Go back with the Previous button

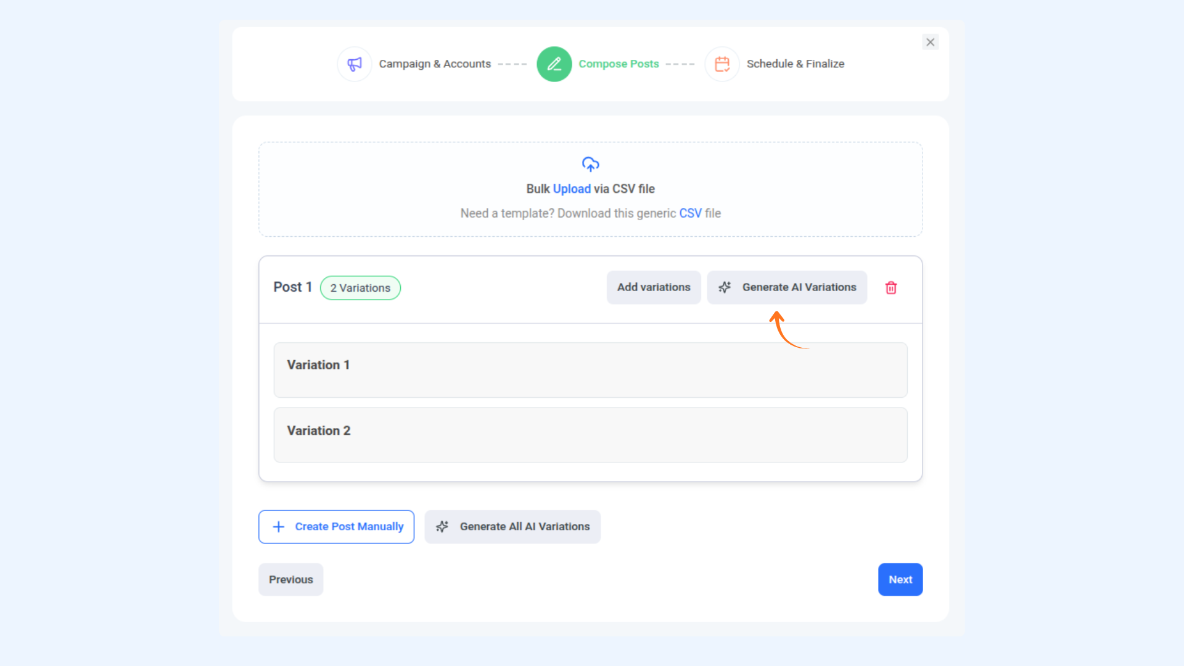pyautogui.click(x=290, y=580)
